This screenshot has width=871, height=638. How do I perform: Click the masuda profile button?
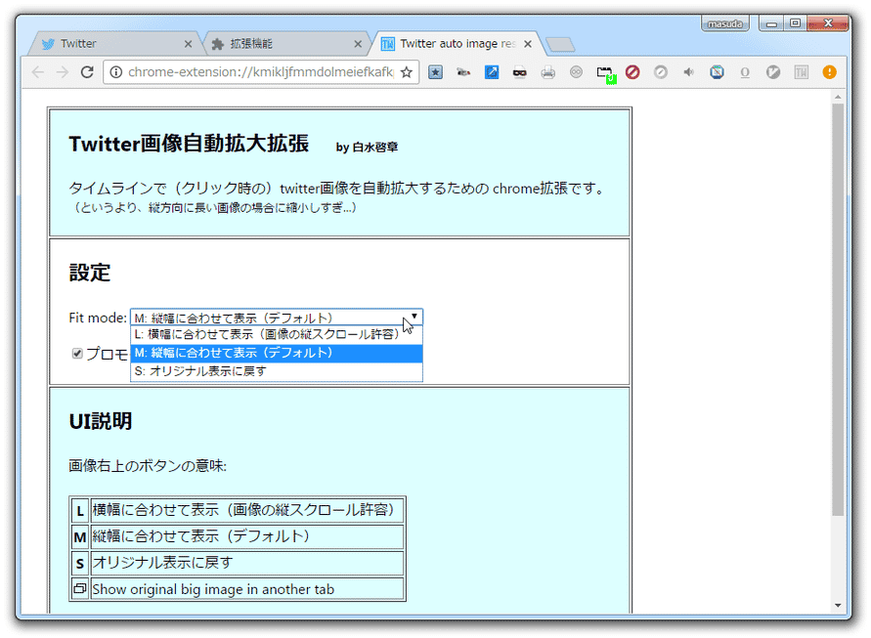click(725, 23)
